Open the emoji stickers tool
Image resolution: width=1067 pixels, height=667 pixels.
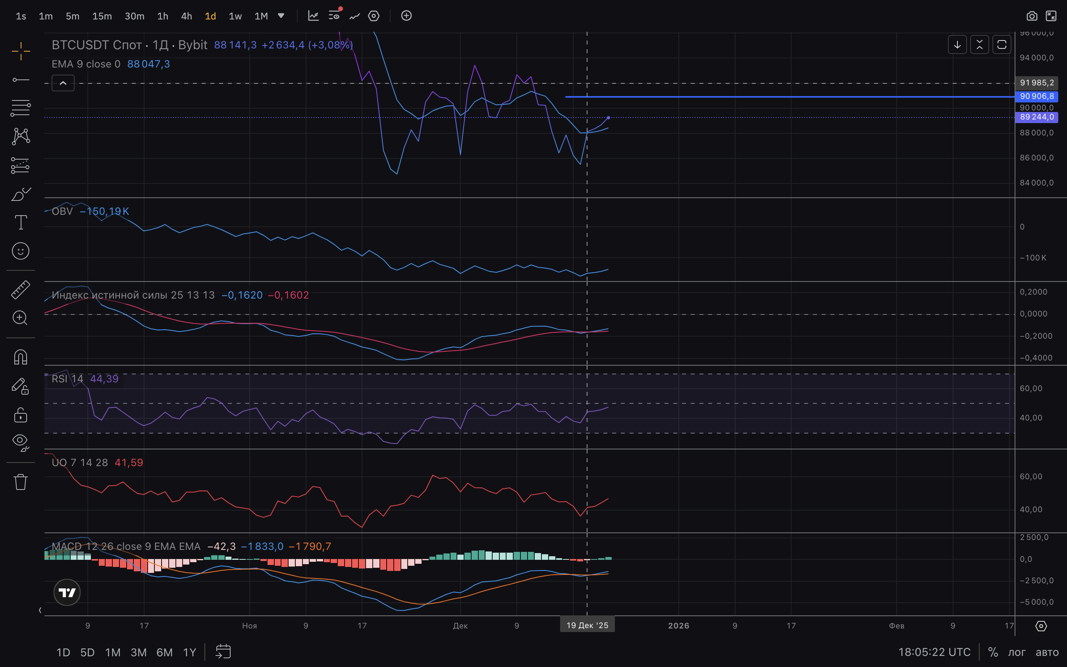coord(21,251)
